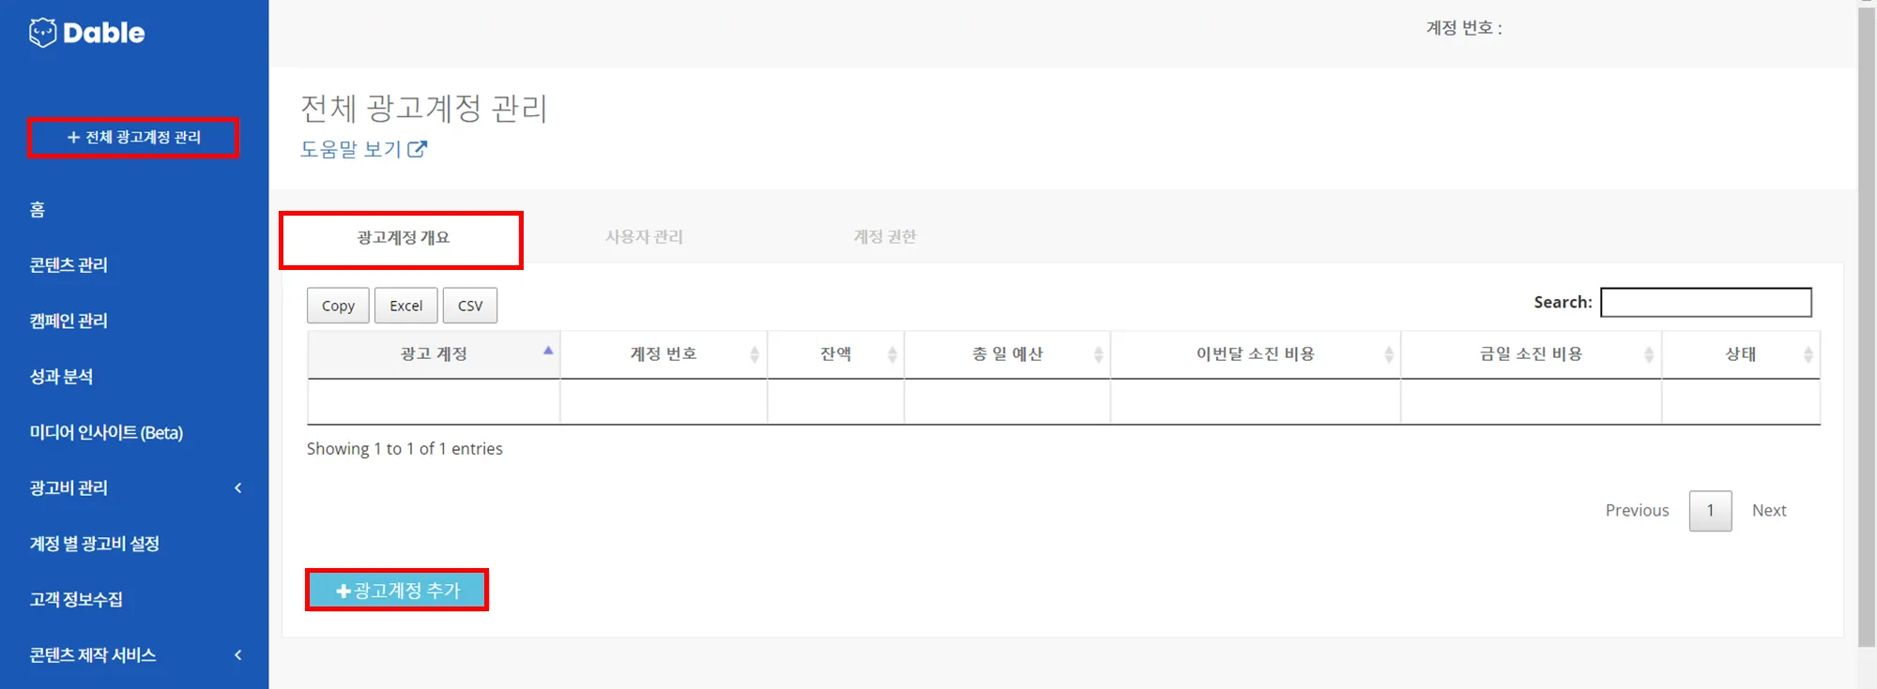Go to Next page of entries
This screenshot has width=1877, height=689.
click(x=1768, y=511)
